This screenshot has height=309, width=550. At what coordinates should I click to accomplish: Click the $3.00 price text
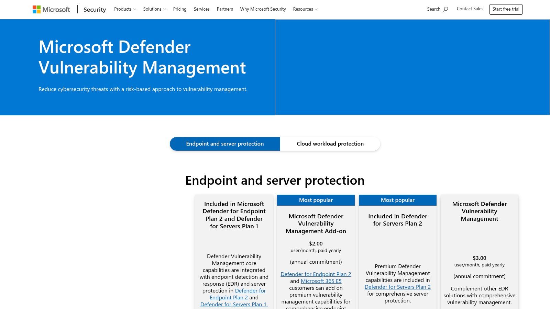tap(479, 258)
